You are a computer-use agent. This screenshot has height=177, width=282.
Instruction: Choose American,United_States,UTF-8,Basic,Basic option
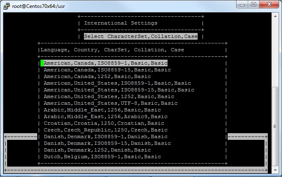point(110,104)
